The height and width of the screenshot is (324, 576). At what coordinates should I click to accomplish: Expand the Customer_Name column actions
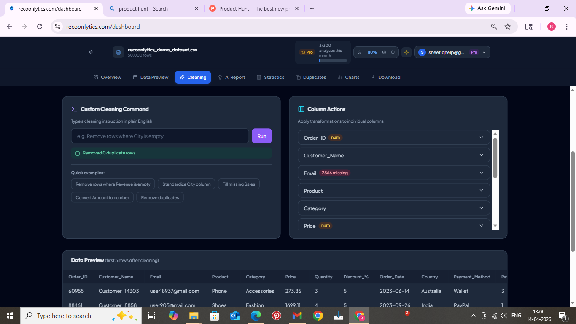coord(394,155)
